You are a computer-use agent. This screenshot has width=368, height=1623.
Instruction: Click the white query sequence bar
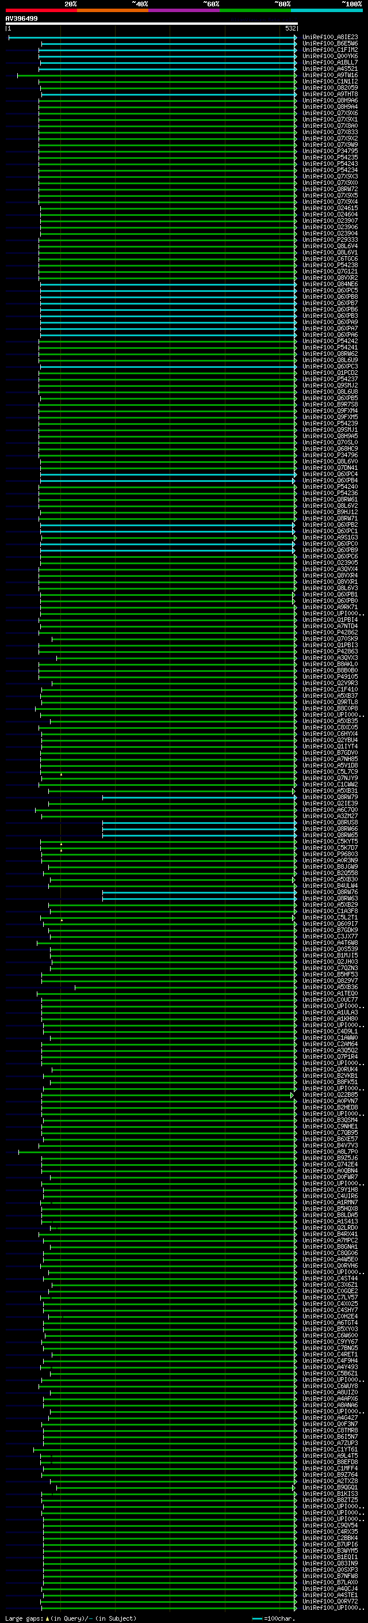click(x=152, y=23)
